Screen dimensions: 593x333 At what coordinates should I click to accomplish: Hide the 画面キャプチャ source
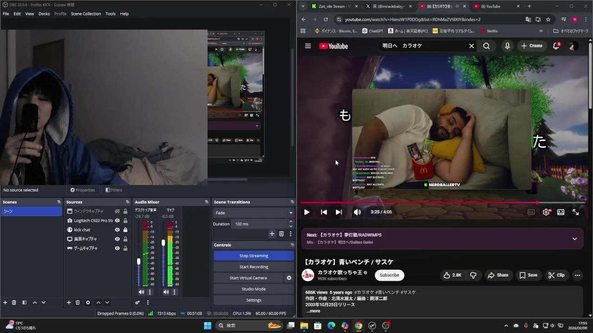coord(117,239)
